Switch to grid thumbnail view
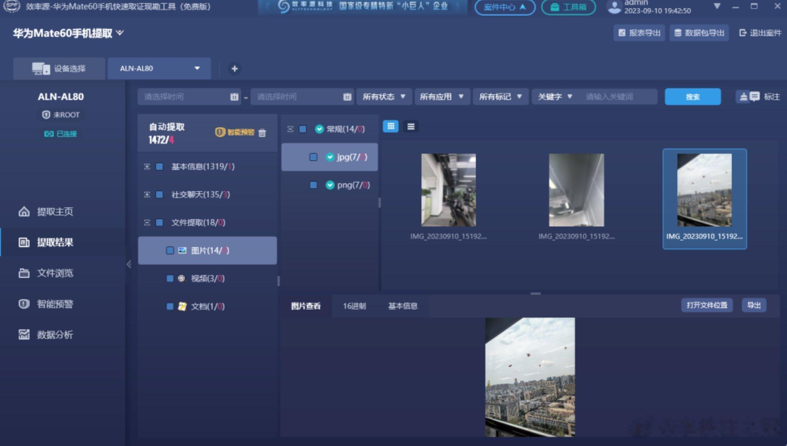 point(391,126)
